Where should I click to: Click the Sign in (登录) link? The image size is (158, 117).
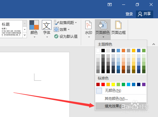pos(129,14)
